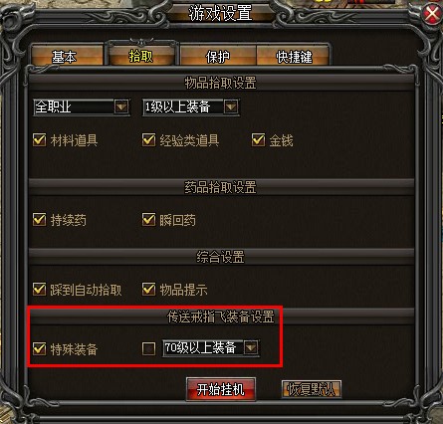
Task: Click the red 开始挂机 button
Action: click(x=221, y=389)
